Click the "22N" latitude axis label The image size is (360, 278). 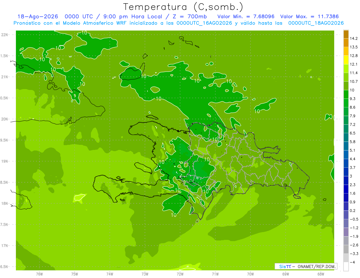tap(5, 34)
